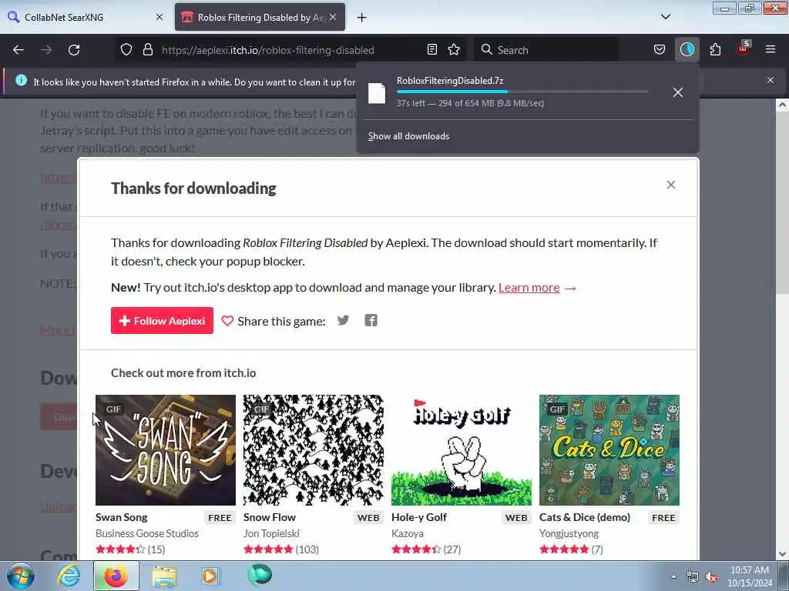This screenshot has width=789, height=591.
Task: Switch to the CollabNet SearXNG tab
Action: (86, 17)
